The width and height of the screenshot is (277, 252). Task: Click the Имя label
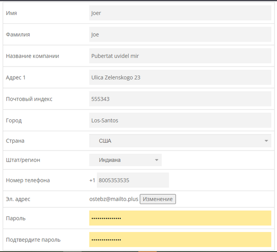point(11,13)
